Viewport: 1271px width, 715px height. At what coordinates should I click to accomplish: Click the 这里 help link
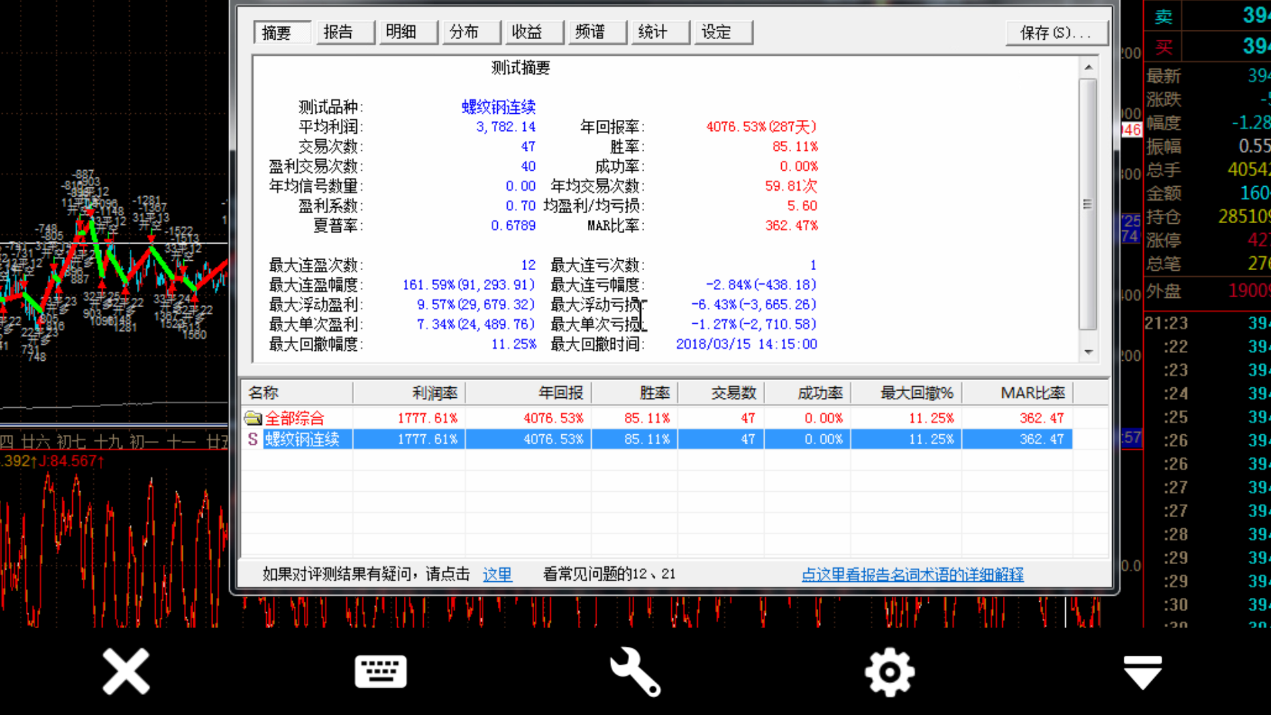[x=497, y=574]
